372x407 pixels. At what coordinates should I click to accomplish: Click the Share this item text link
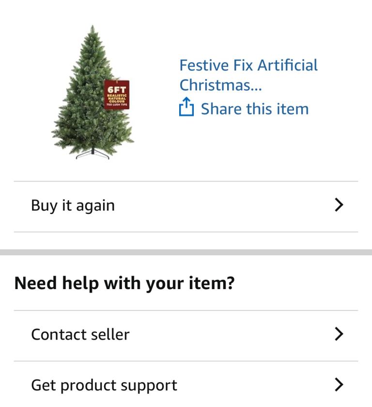[x=255, y=109]
